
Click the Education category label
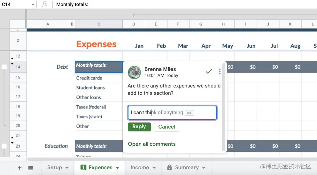(56, 146)
